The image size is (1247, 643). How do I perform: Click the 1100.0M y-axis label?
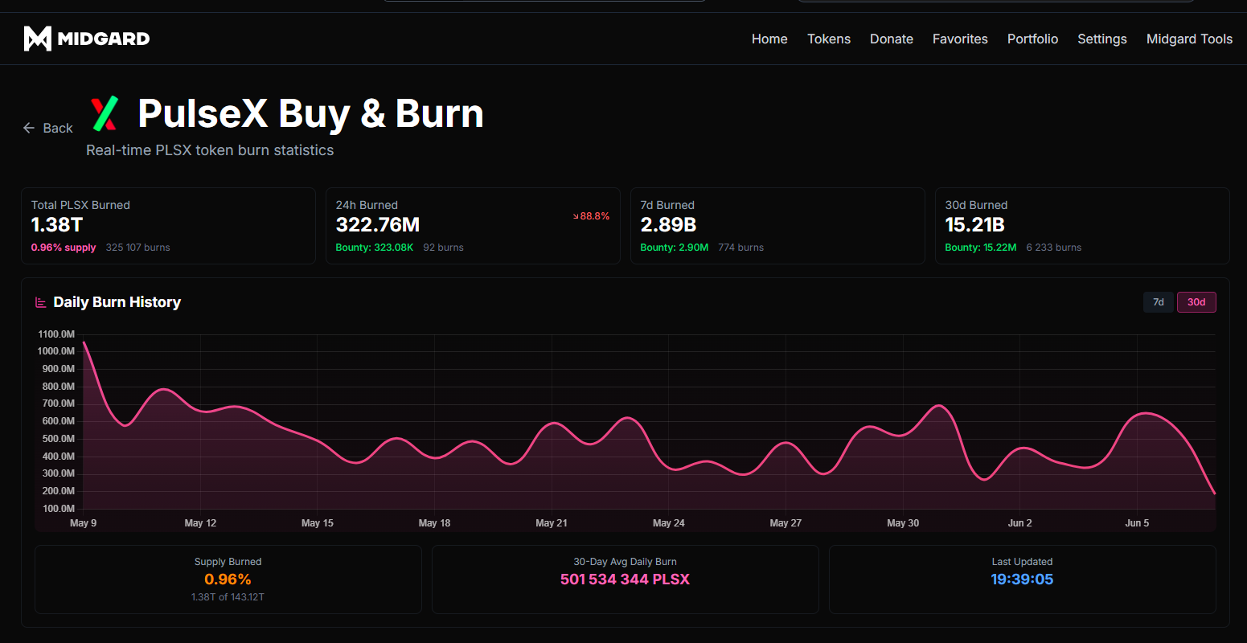pos(56,334)
